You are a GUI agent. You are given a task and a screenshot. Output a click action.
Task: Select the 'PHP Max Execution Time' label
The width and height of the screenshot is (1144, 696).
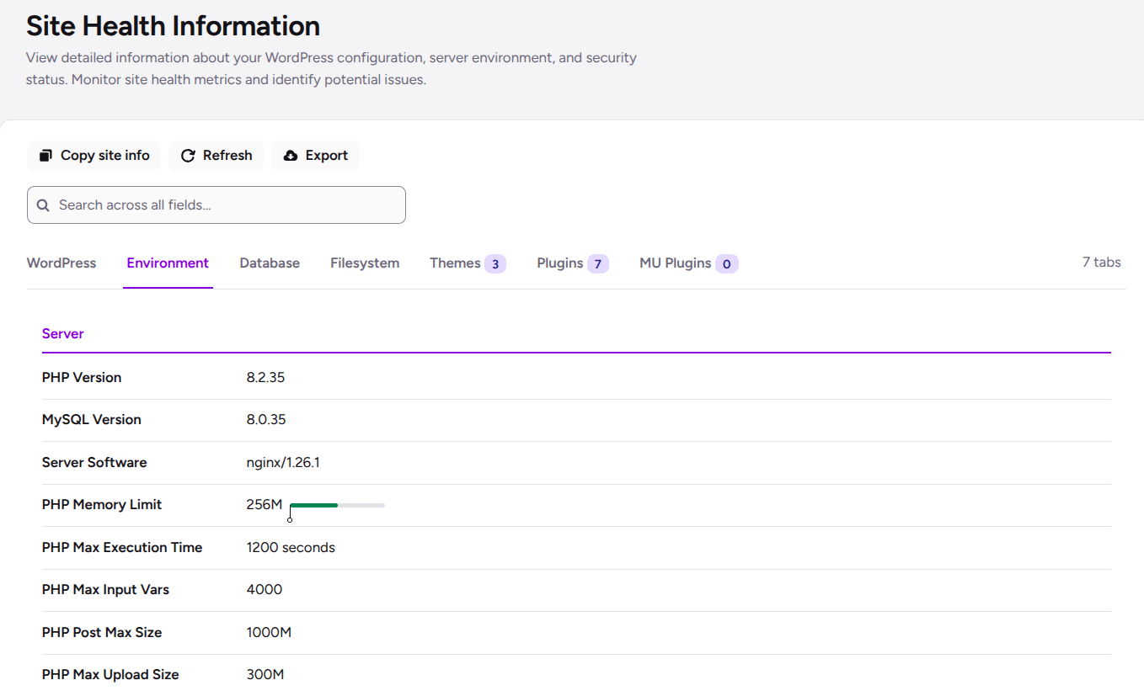pyautogui.click(x=122, y=548)
